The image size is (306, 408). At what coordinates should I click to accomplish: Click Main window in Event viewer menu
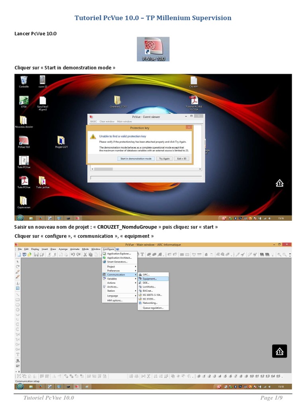pos(124,122)
